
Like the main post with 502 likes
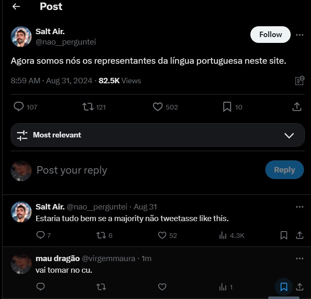(x=158, y=107)
